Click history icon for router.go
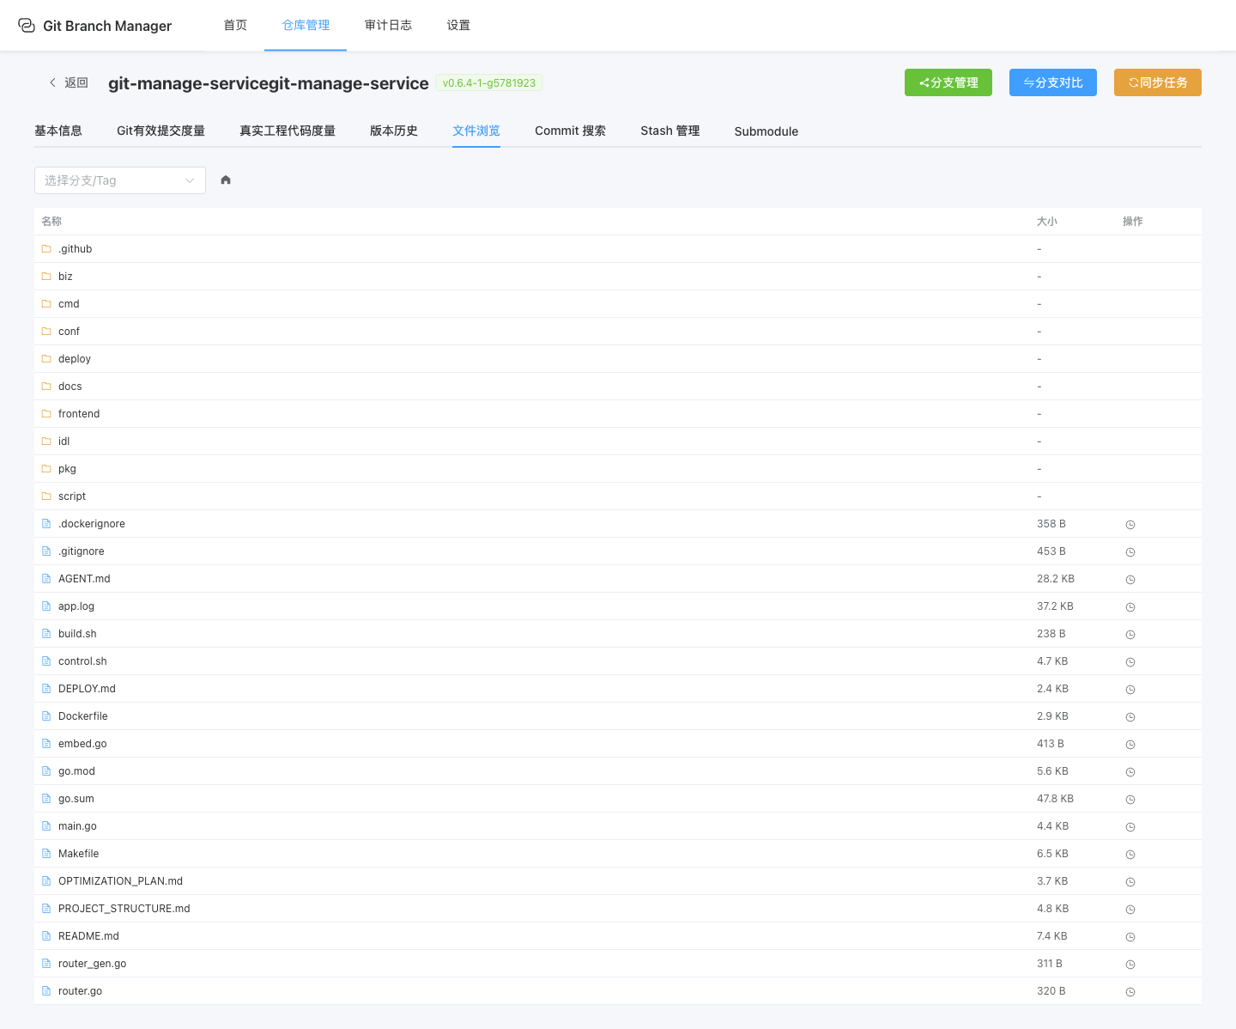Viewport: 1236px width, 1029px height. coord(1130,992)
